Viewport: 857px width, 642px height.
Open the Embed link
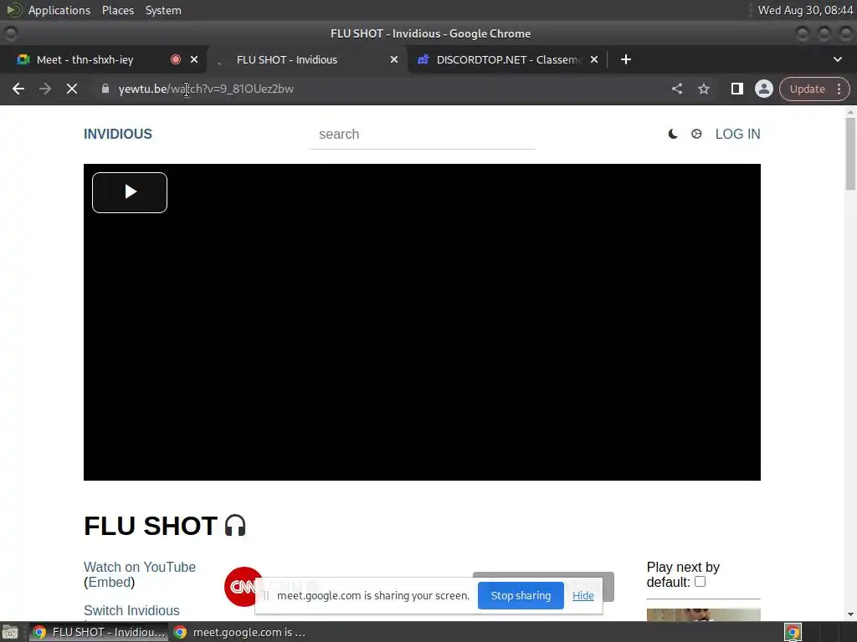[x=110, y=582]
